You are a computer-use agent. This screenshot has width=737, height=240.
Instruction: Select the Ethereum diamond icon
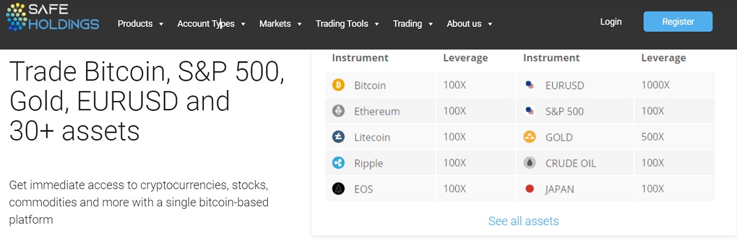click(x=338, y=111)
